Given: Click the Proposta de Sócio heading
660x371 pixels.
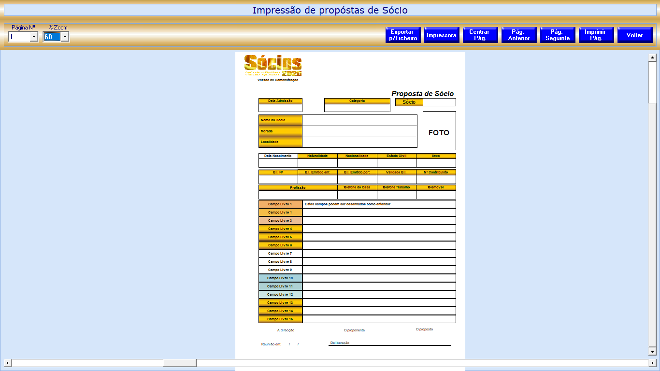Looking at the screenshot, I should (x=422, y=94).
